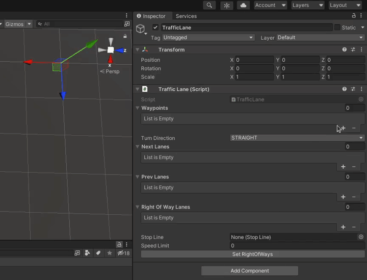This screenshot has height=280, width=367.
Task: Switch to the Services tab
Action: coord(186,16)
